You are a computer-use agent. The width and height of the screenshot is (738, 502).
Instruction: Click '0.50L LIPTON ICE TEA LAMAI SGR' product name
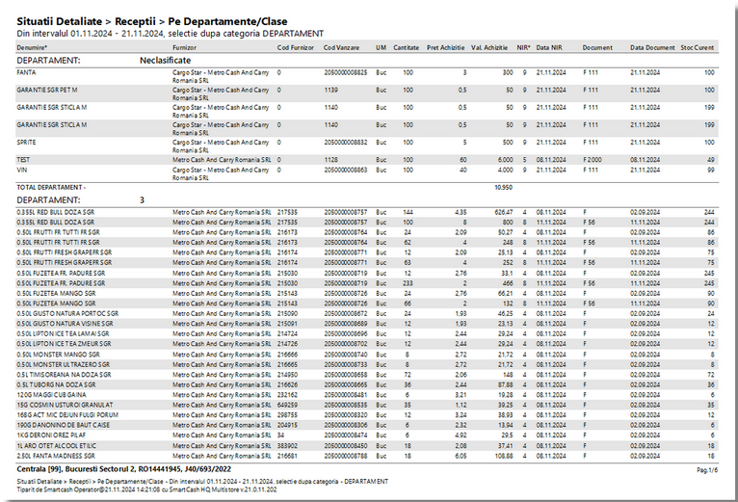tap(64, 334)
